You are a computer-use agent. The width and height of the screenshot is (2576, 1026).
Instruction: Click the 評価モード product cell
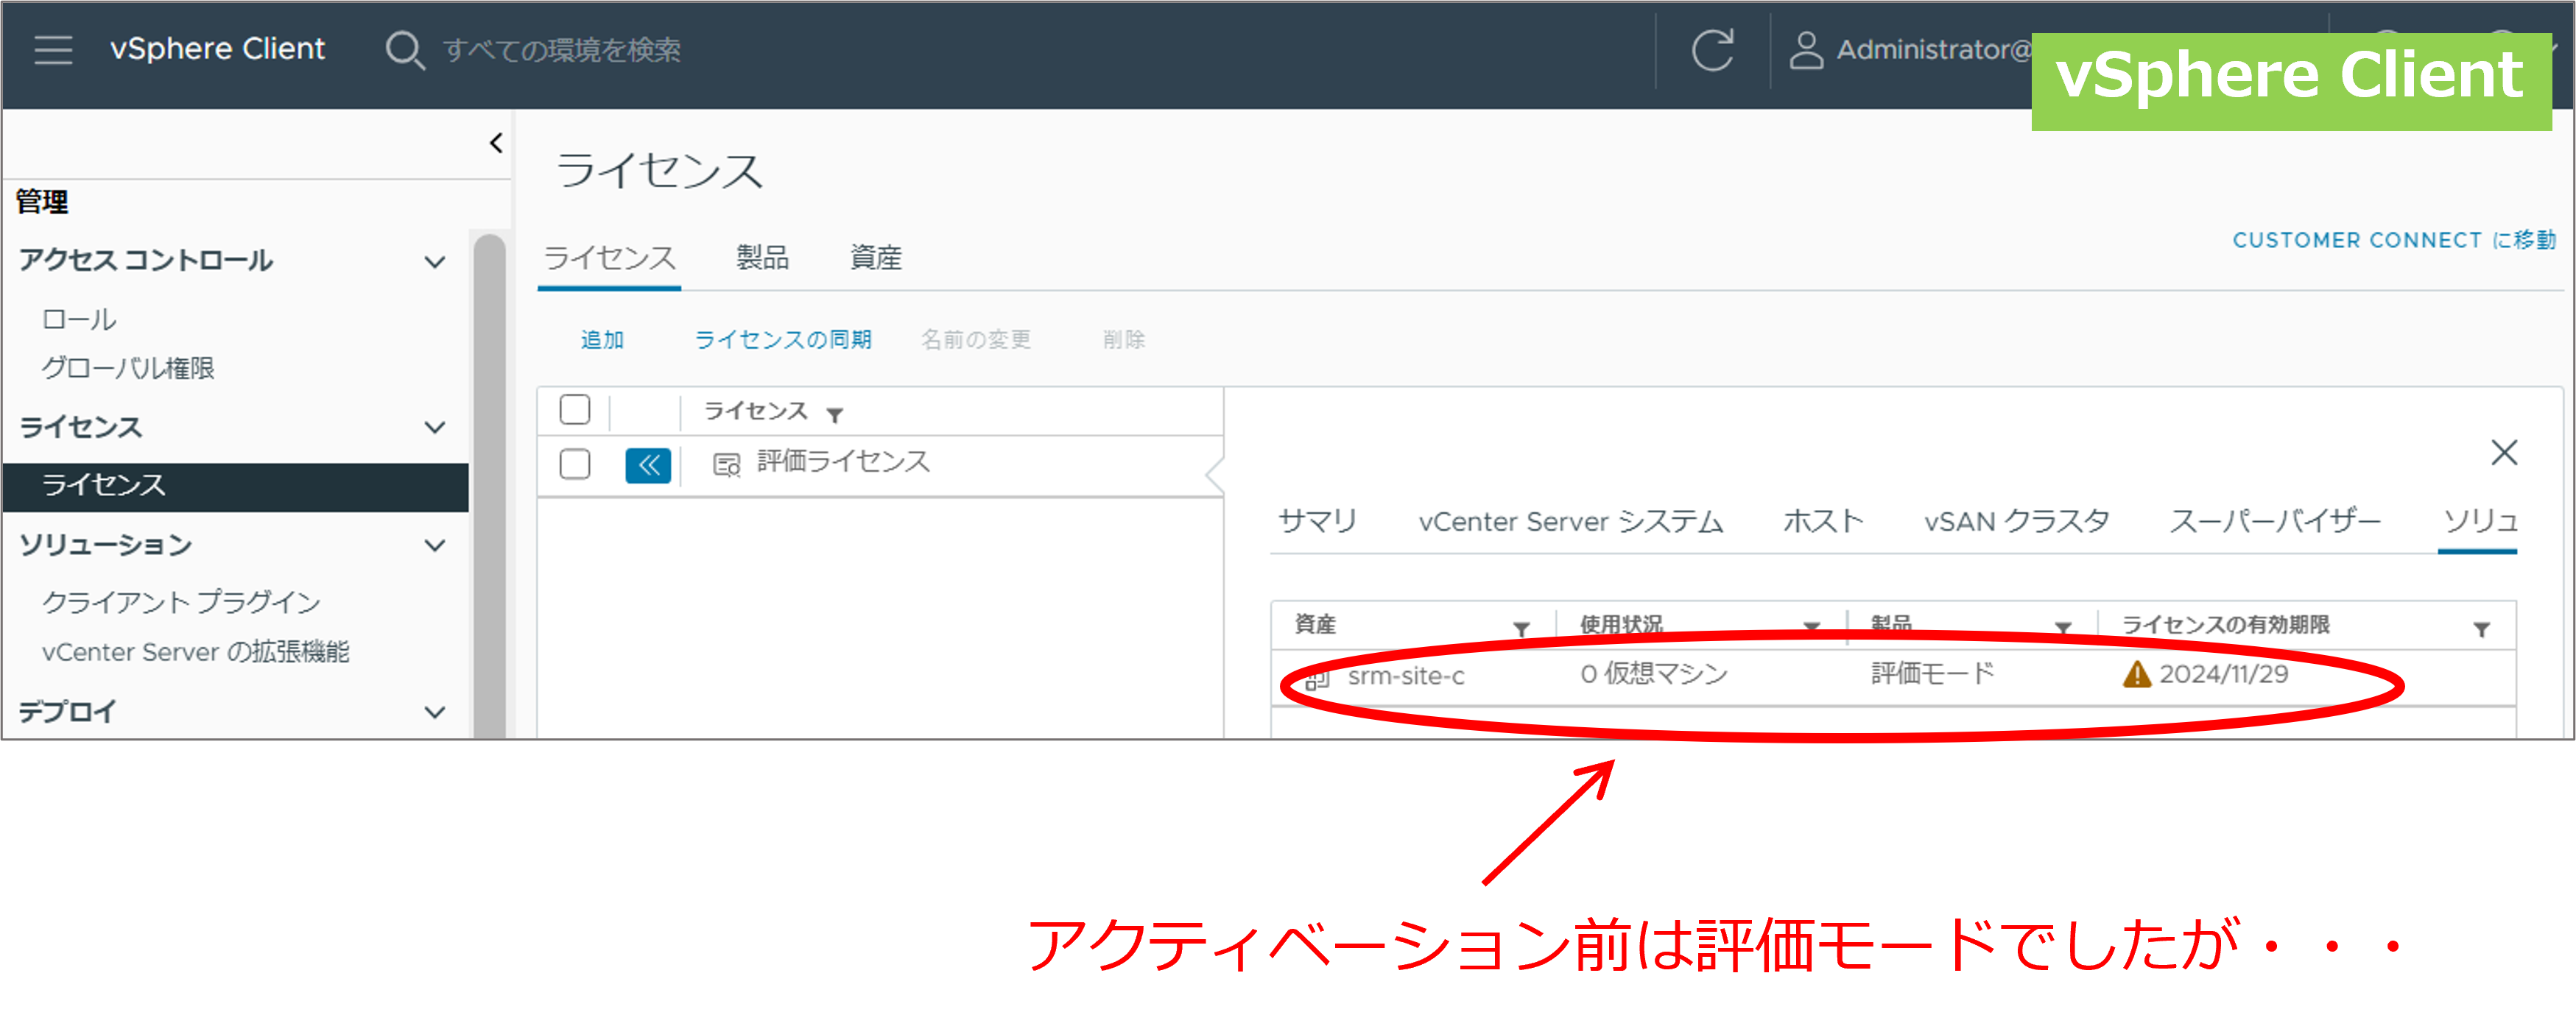pos(1932,674)
